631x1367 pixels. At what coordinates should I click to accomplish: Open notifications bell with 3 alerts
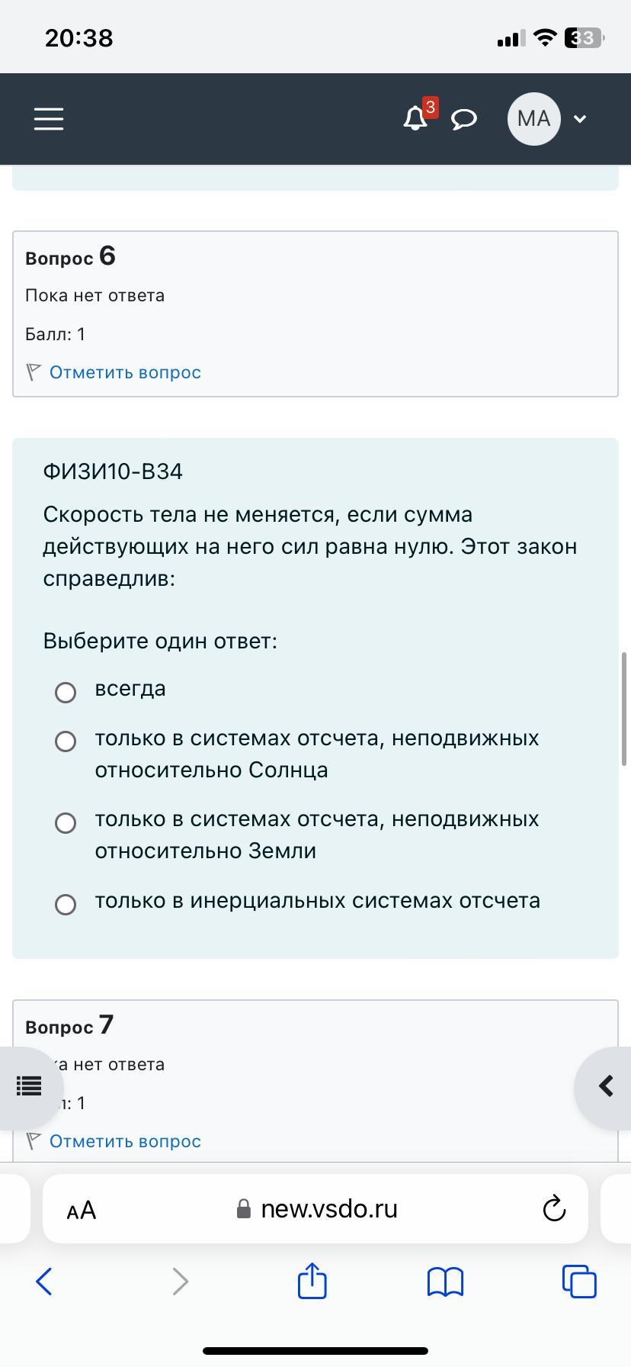418,116
